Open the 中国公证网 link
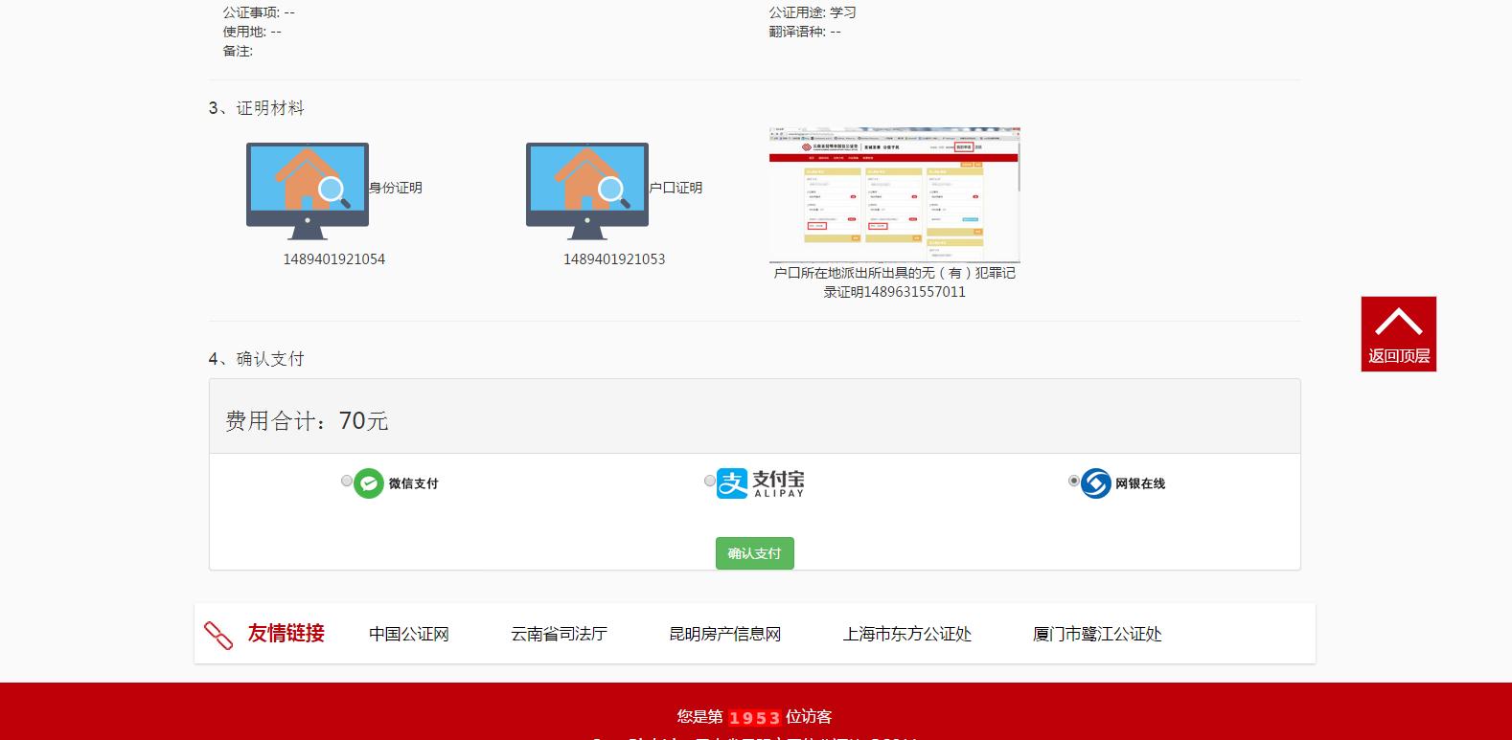The height and width of the screenshot is (740, 1512). [x=409, y=634]
